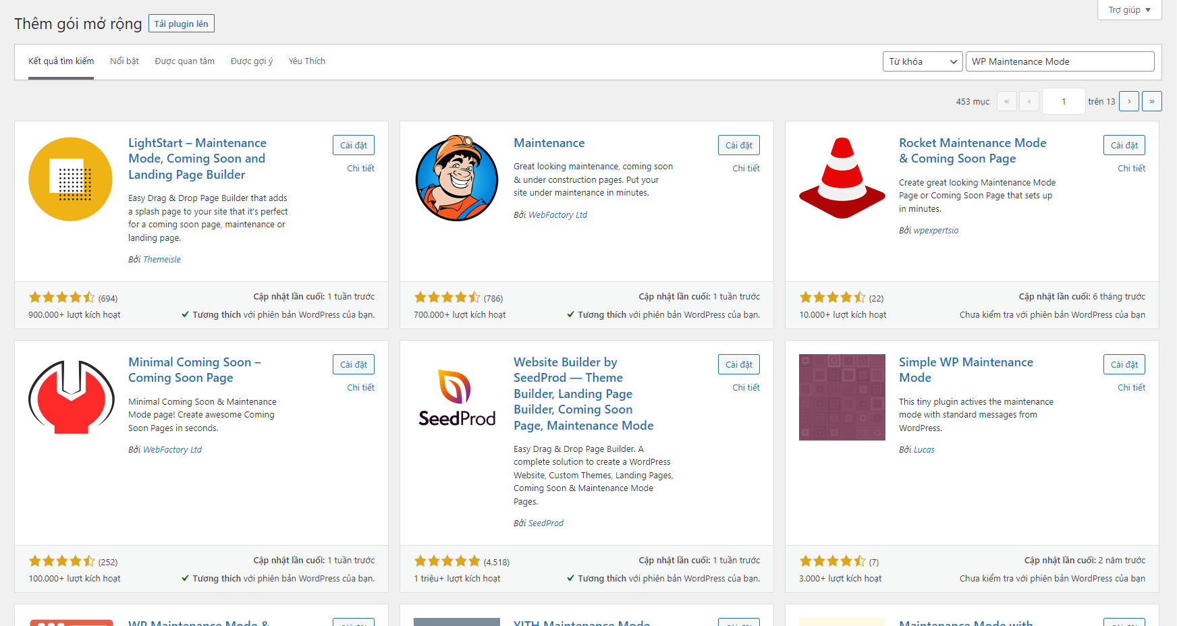Click the page number input field
Image resolution: width=1177 pixels, height=626 pixels.
[1064, 101]
